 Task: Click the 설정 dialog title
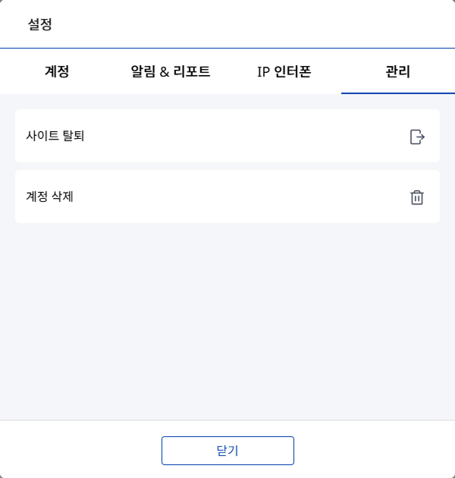coord(40,24)
